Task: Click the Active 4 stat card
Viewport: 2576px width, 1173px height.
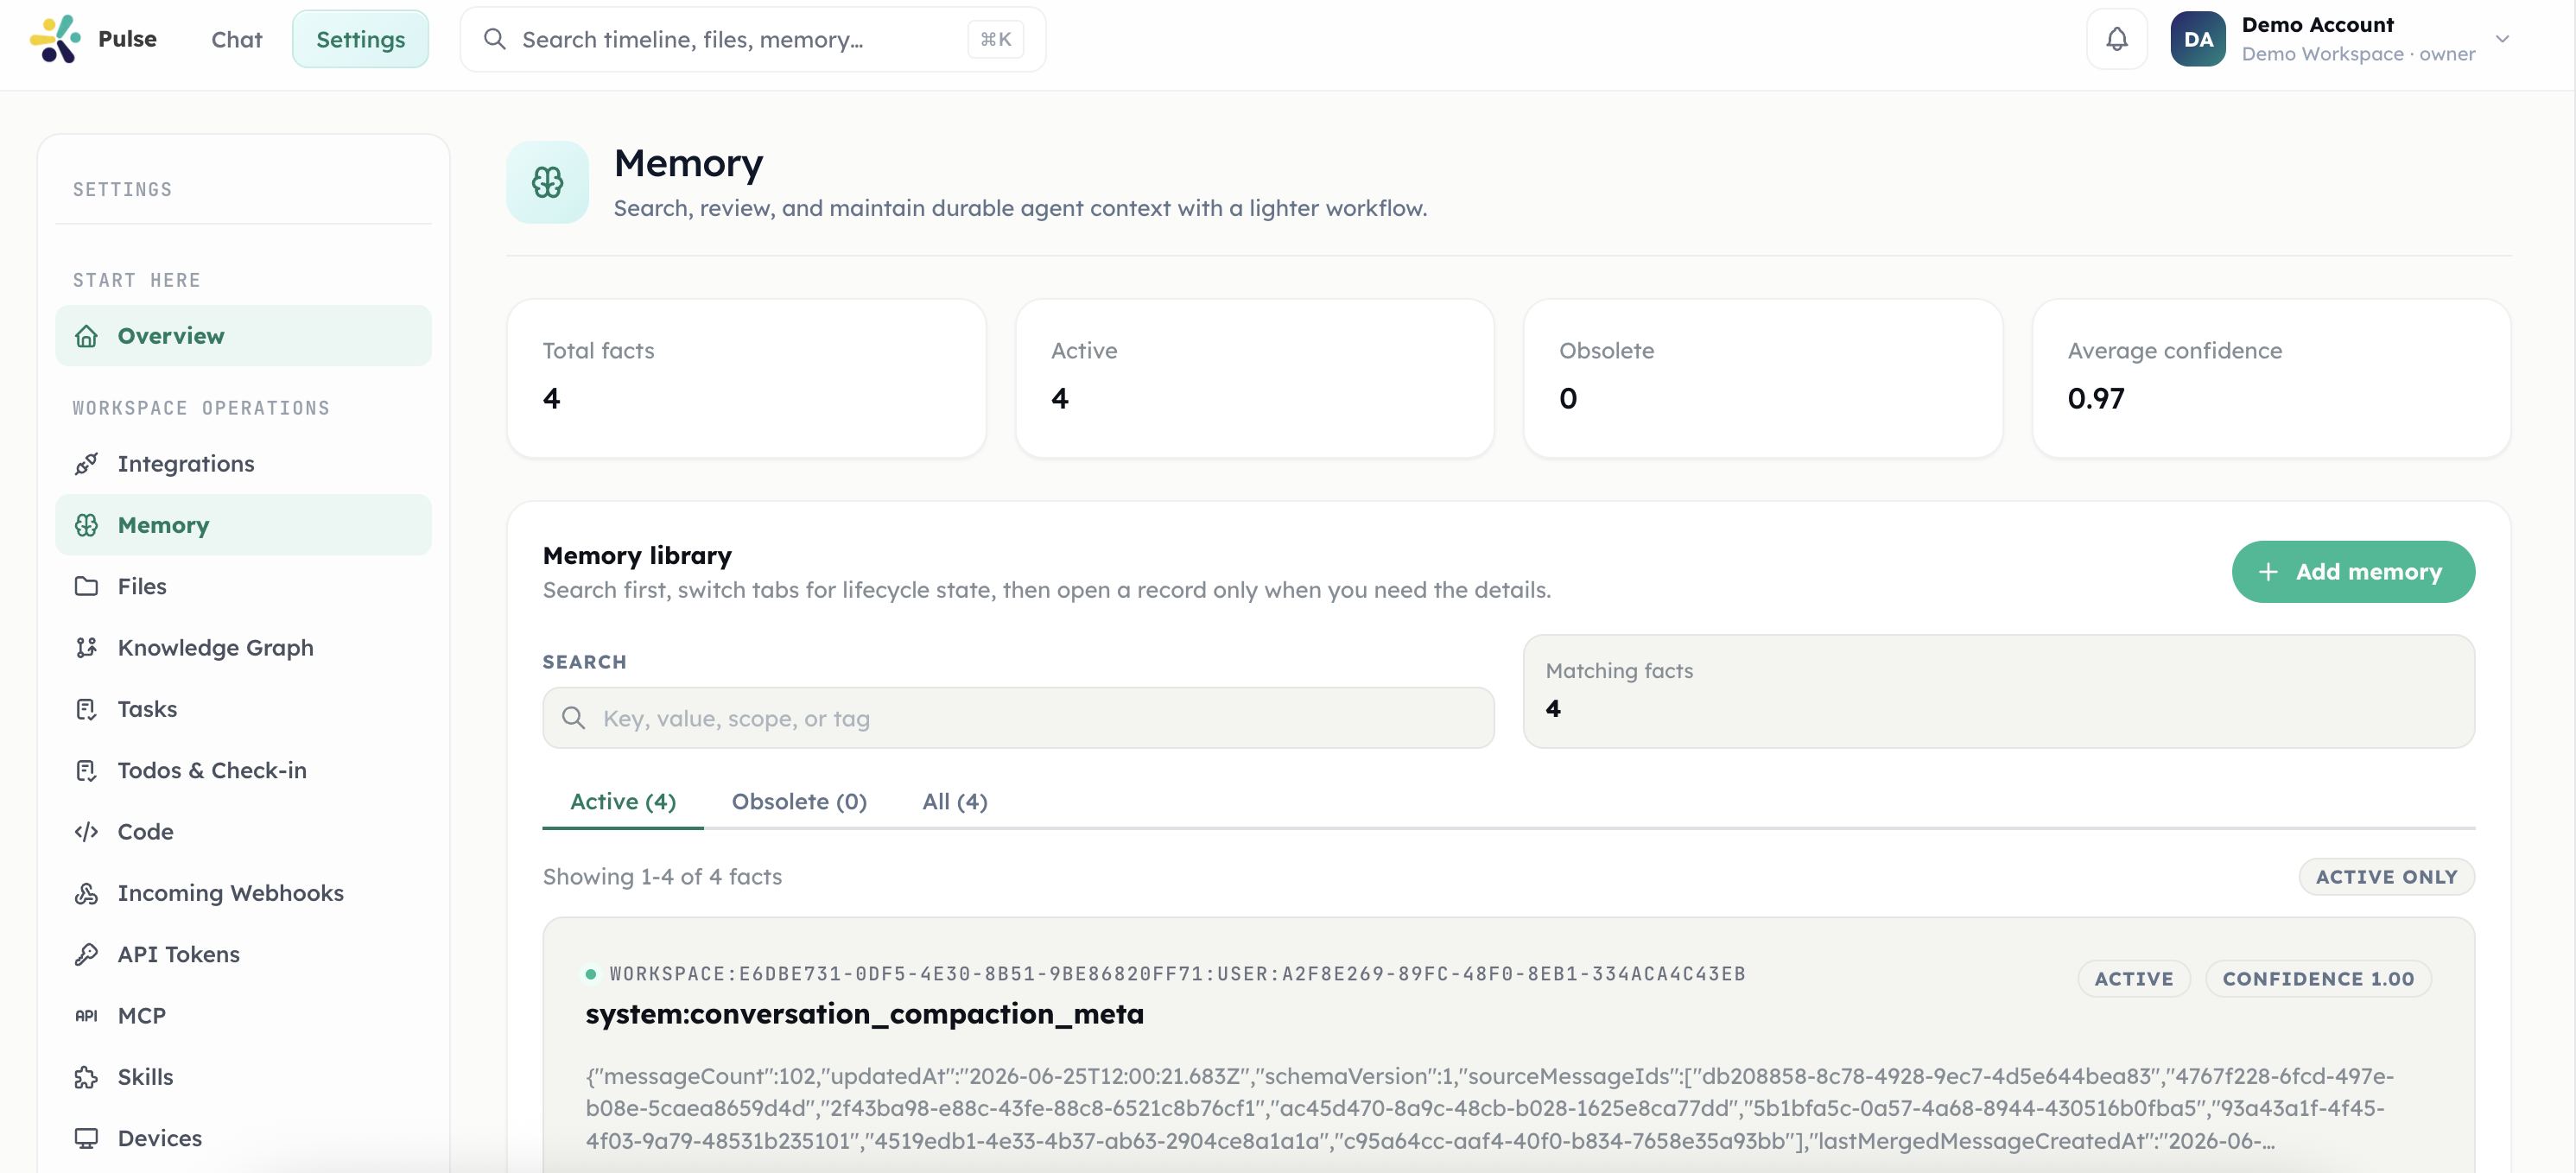Action: [1254, 378]
